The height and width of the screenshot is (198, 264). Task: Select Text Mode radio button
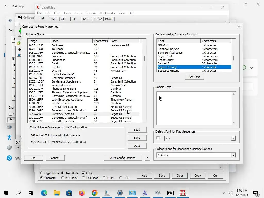(x=62, y=173)
